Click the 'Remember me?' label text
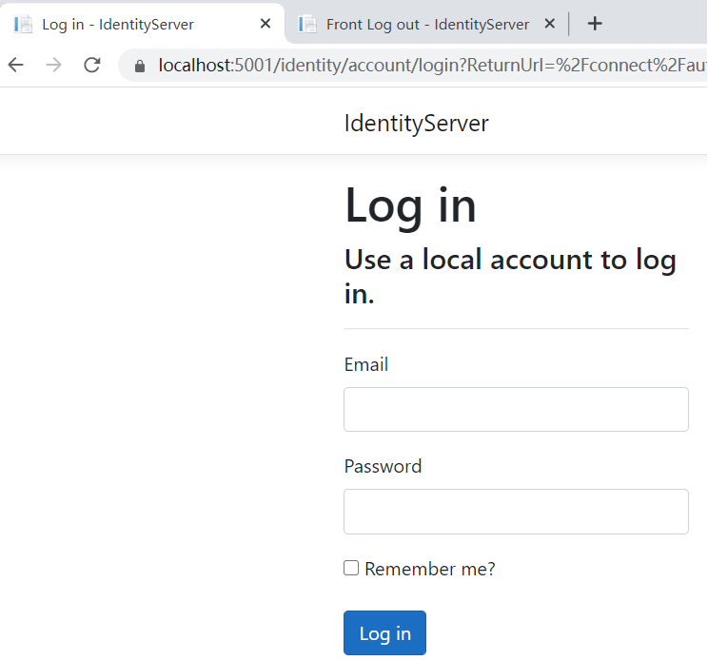This screenshot has height=660, width=708. click(x=430, y=569)
